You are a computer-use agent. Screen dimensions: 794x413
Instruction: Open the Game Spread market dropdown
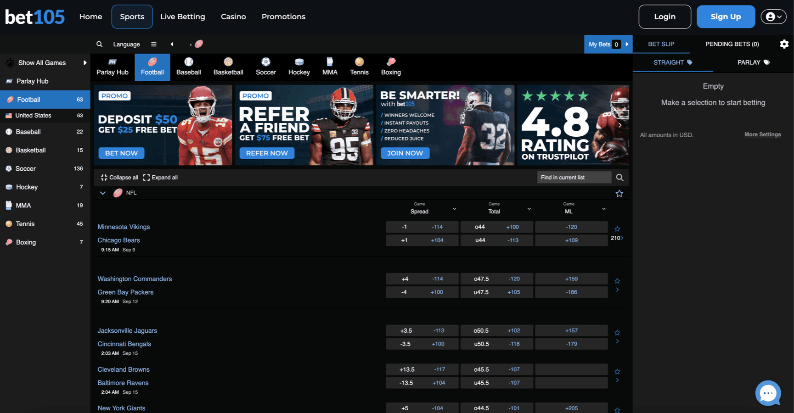tap(454, 209)
